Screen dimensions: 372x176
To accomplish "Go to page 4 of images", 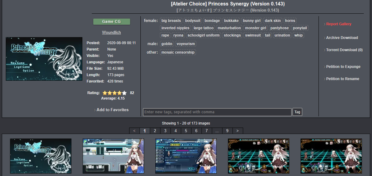I will click(x=176, y=131).
